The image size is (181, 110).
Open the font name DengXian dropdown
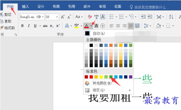(x=43, y=17)
